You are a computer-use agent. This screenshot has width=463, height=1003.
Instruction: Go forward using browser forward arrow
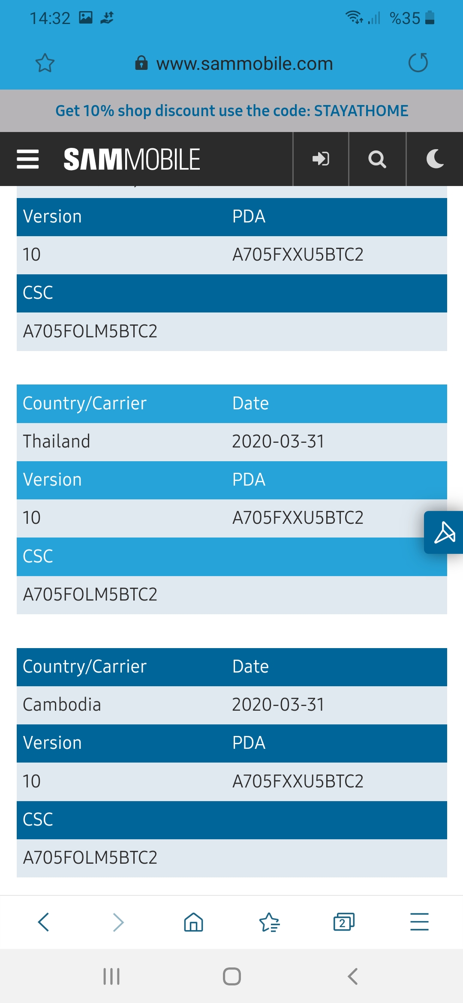click(x=118, y=922)
